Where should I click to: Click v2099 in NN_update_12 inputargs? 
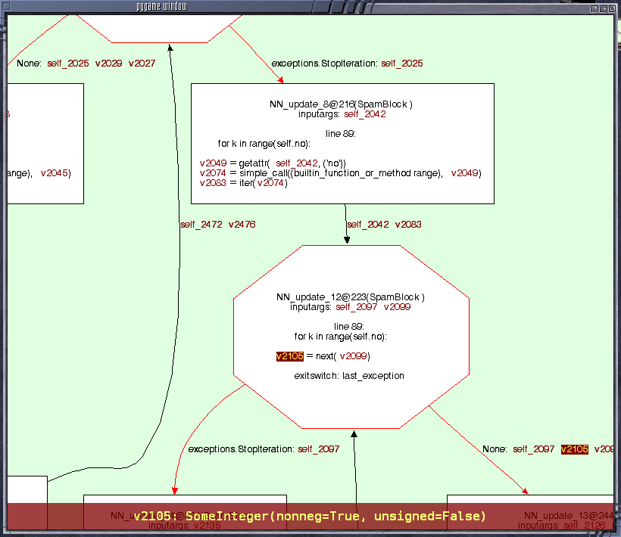tap(398, 307)
